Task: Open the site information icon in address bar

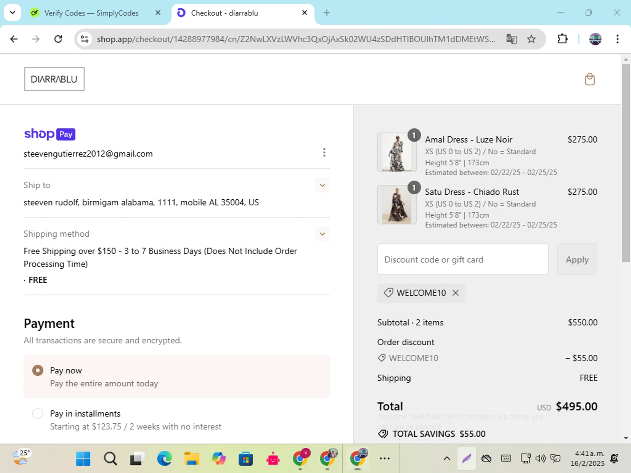Action: point(85,39)
